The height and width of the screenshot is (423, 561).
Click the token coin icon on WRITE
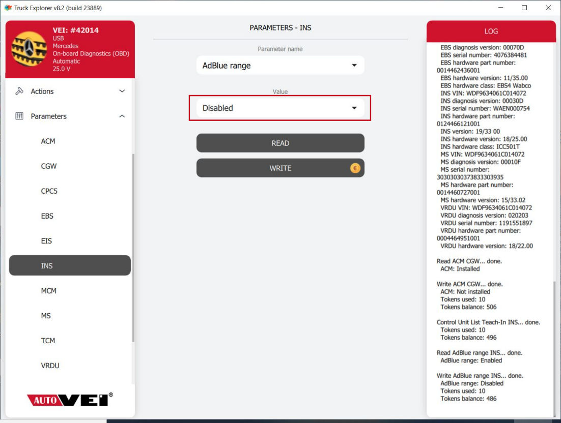click(x=355, y=168)
